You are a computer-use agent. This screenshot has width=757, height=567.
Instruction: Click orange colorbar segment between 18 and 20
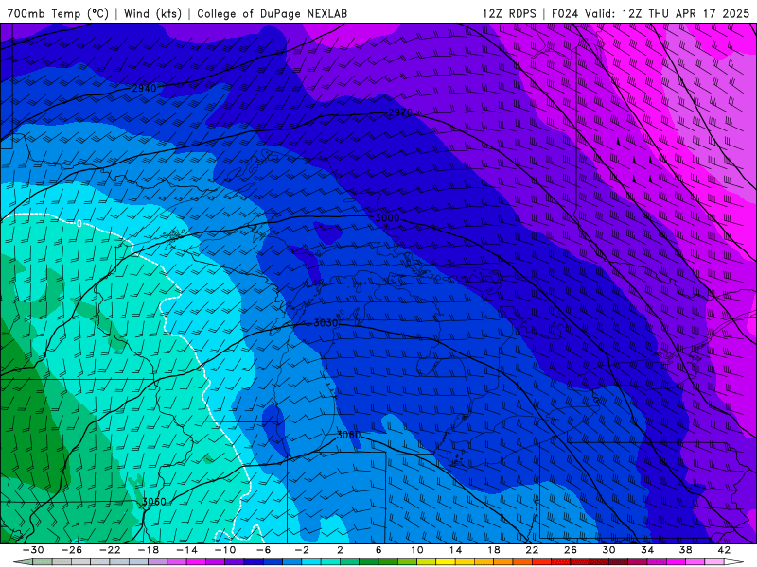click(x=503, y=562)
